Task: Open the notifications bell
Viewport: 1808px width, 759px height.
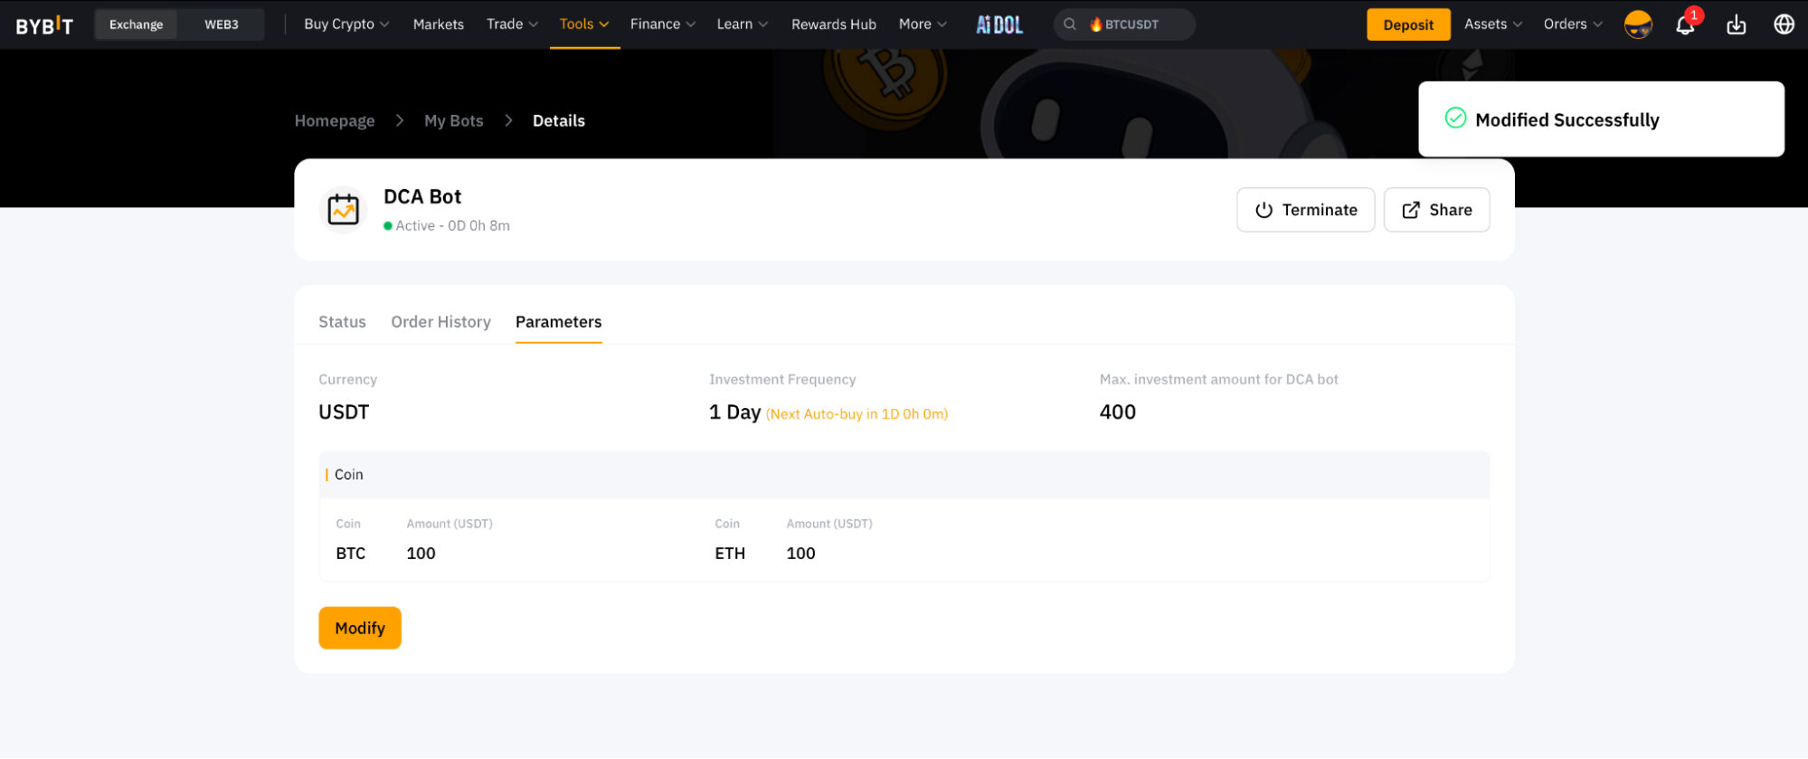Action: point(1685,24)
